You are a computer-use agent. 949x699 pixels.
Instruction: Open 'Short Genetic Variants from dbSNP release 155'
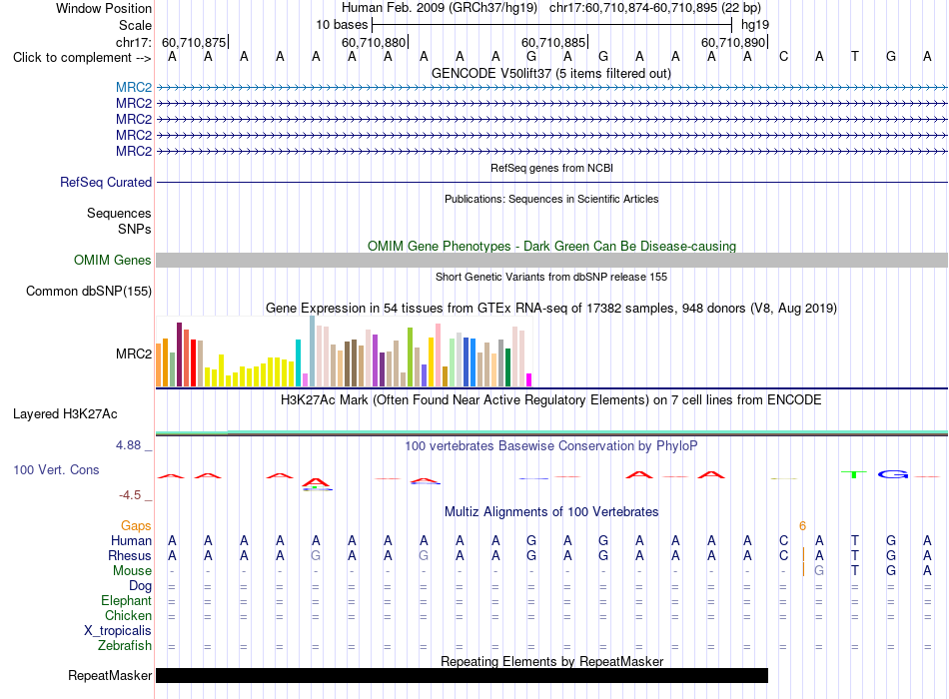click(551, 277)
